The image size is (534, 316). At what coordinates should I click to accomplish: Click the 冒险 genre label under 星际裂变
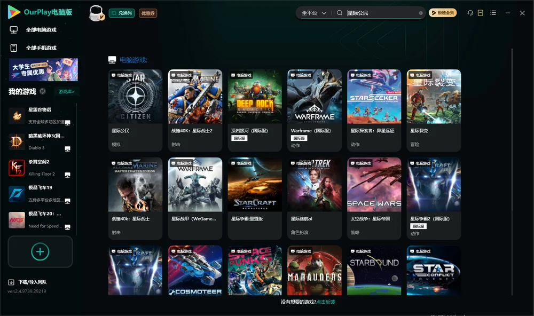[415, 144]
